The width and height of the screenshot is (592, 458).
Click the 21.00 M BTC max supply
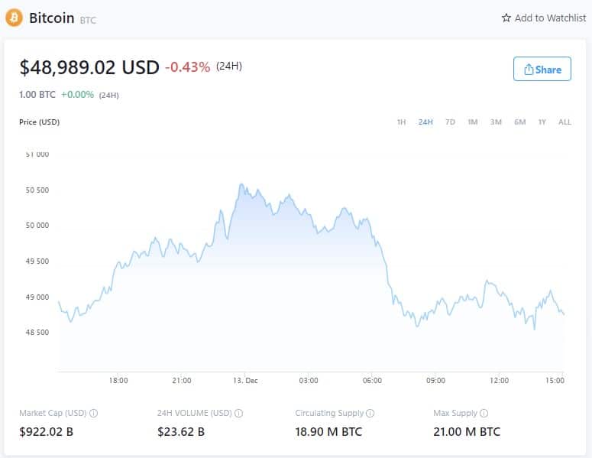[467, 431]
